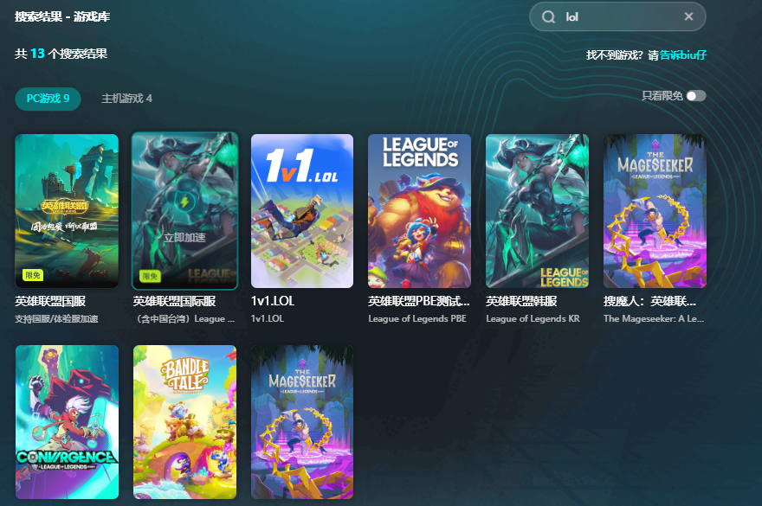Viewport: 762px width, 506px height.
Task: Click the title text 英雄联盟韩服
Action: (521, 302)
